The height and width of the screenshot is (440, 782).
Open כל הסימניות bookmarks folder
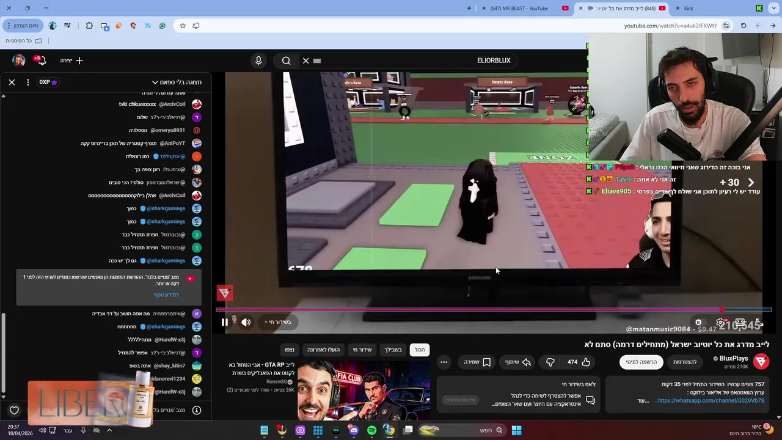23,40
